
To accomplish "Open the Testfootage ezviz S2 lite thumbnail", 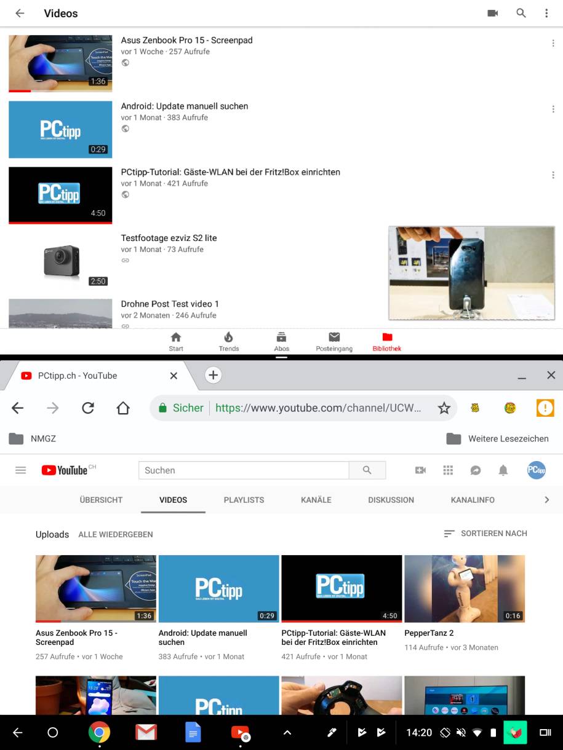I will pyautogui.click(x=60, y=261).
